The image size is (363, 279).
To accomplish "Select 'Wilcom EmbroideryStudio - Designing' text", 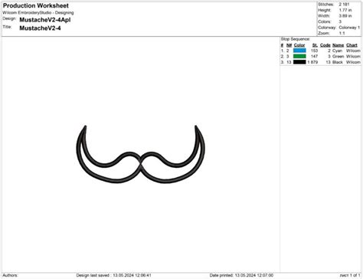I will (38, 12).
